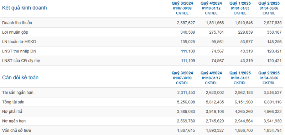Screen dimensions: 285x135
Task: Select Quý 3/2024 column header in business results
Action: [x=182, y=3]
